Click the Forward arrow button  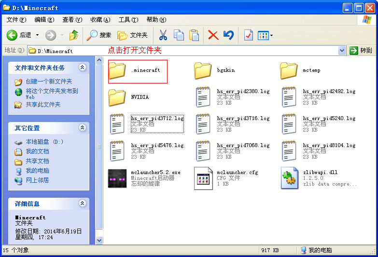tap(51, 35)
